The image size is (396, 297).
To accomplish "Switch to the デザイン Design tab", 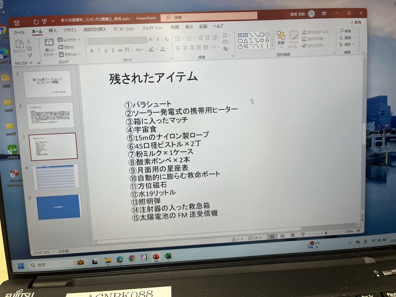I will click(70, 30).
